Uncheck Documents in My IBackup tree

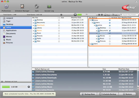(110, 31)
